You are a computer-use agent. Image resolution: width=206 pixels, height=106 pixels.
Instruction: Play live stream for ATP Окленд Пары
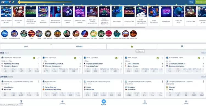tap(199, 58)
